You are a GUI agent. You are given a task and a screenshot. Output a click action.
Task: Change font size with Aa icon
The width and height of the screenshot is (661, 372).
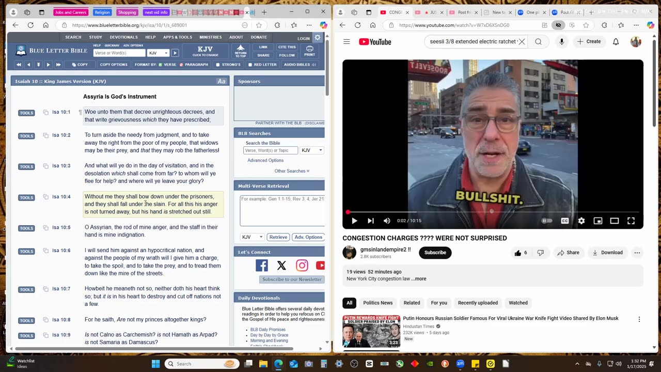222,81
